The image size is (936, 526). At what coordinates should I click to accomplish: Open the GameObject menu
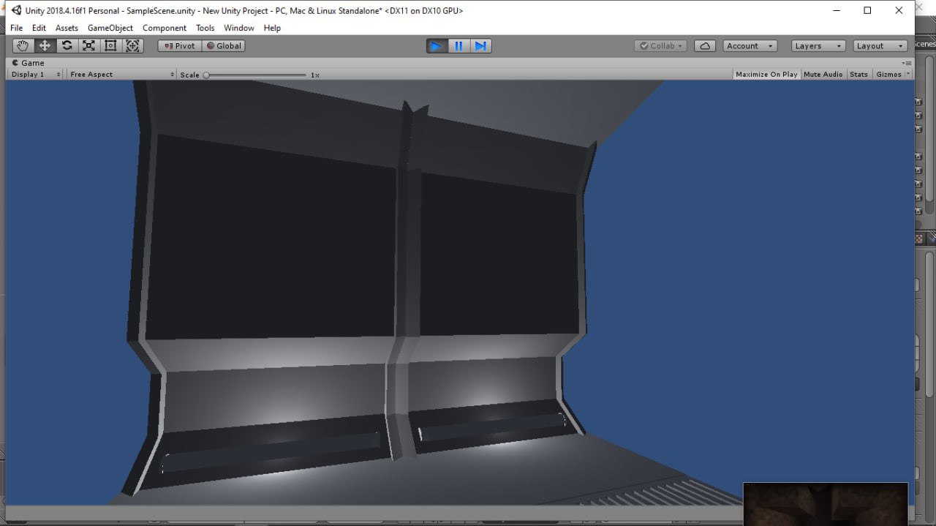point(110,28)
